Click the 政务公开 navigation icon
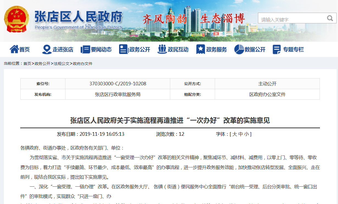Viewport: 338px width, 204px height. [x=123, y=49]
